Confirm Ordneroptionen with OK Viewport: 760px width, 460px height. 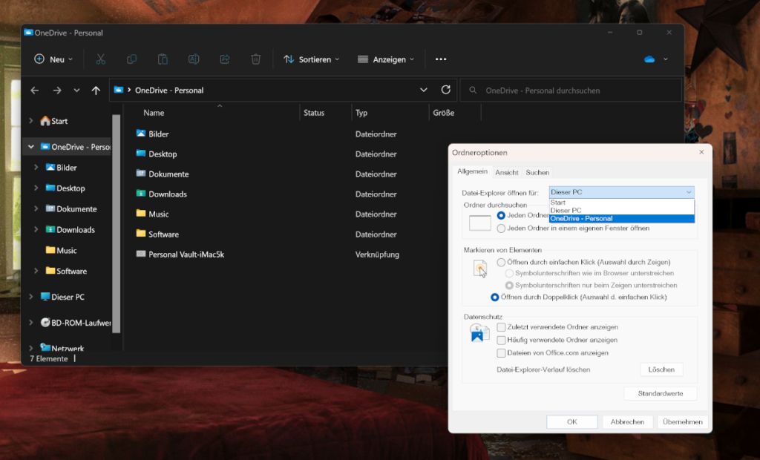(572, 421)
